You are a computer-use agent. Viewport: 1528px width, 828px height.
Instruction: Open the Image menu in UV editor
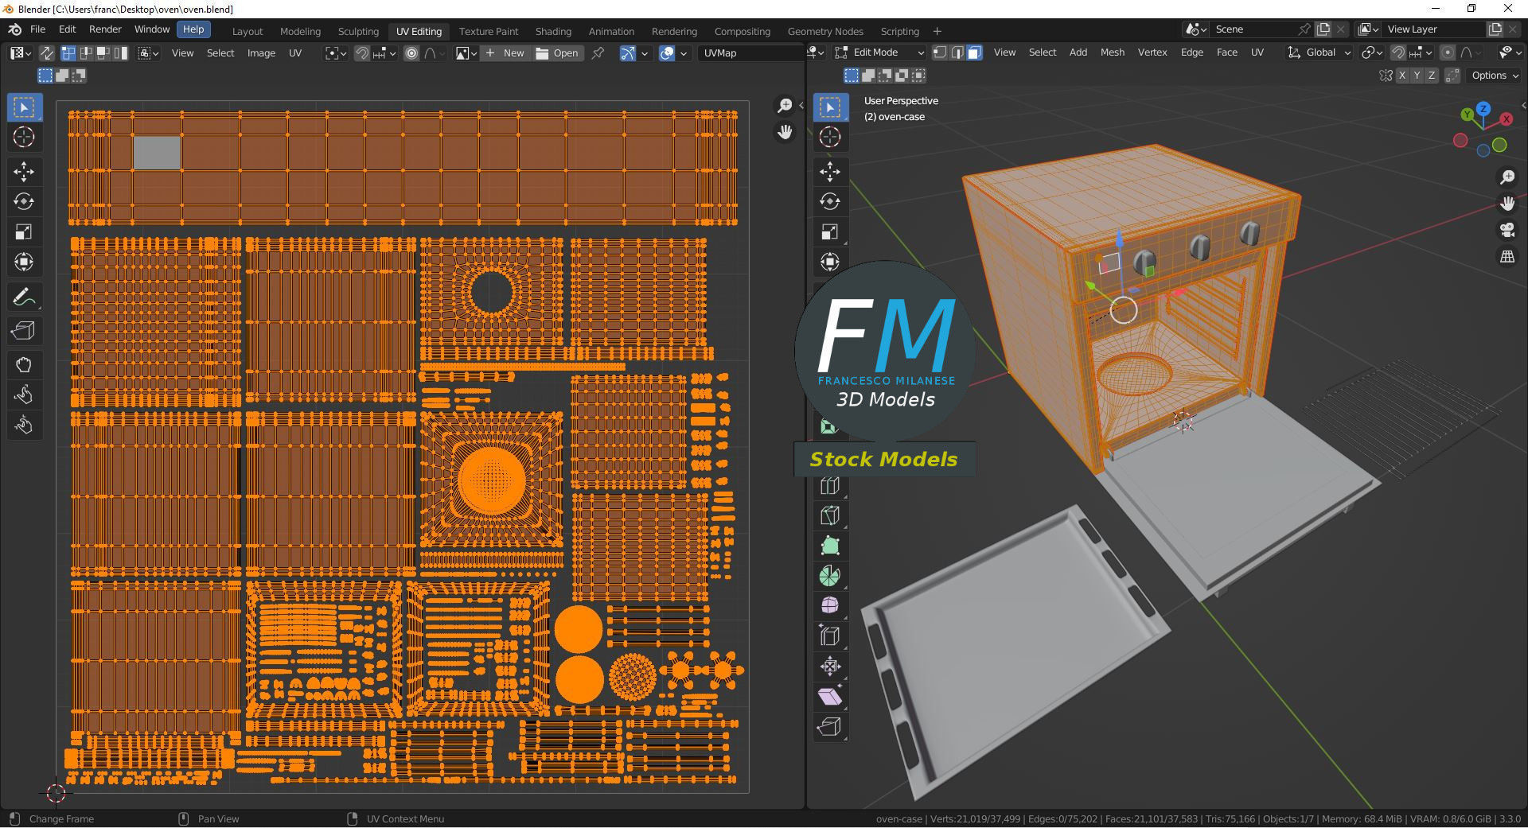[x=261, y=53]
